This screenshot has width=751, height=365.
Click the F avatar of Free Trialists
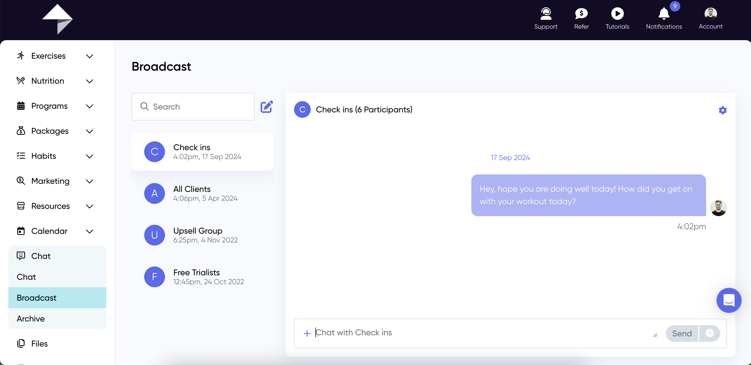(155, 277)
